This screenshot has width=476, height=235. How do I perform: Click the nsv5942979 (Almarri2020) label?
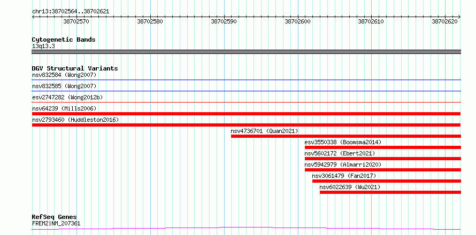tap(343, 164)
